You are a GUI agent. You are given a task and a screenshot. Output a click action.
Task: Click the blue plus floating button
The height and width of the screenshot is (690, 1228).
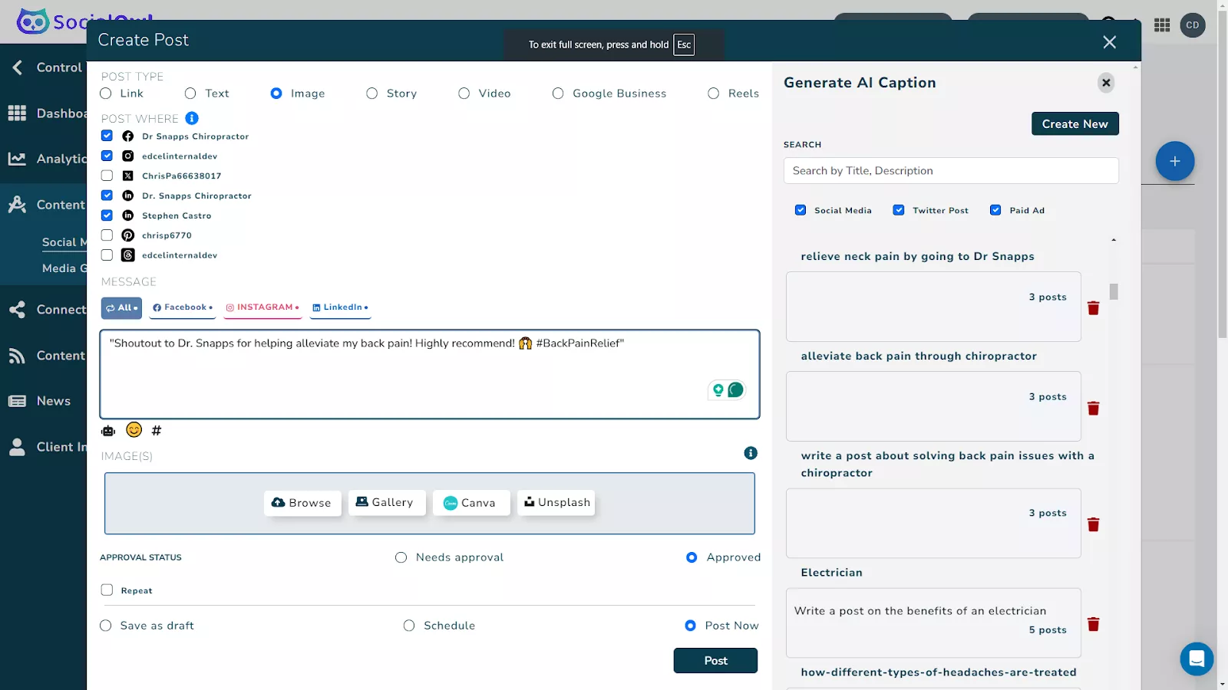(1174, 161)
